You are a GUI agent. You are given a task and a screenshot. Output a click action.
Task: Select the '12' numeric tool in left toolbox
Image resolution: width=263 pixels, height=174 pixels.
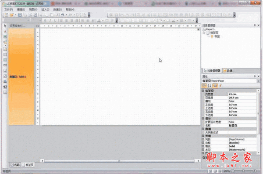coord(5,87)
